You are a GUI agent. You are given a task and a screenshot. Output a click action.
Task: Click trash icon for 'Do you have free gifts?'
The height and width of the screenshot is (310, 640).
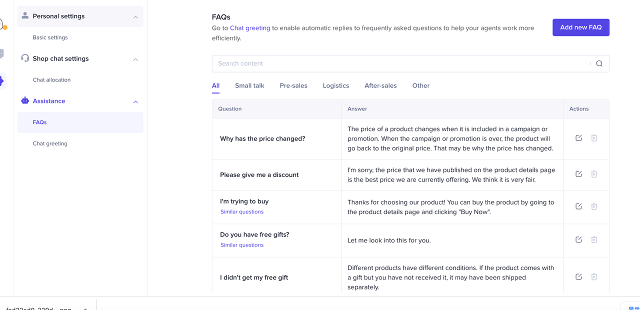click(594, 240)
